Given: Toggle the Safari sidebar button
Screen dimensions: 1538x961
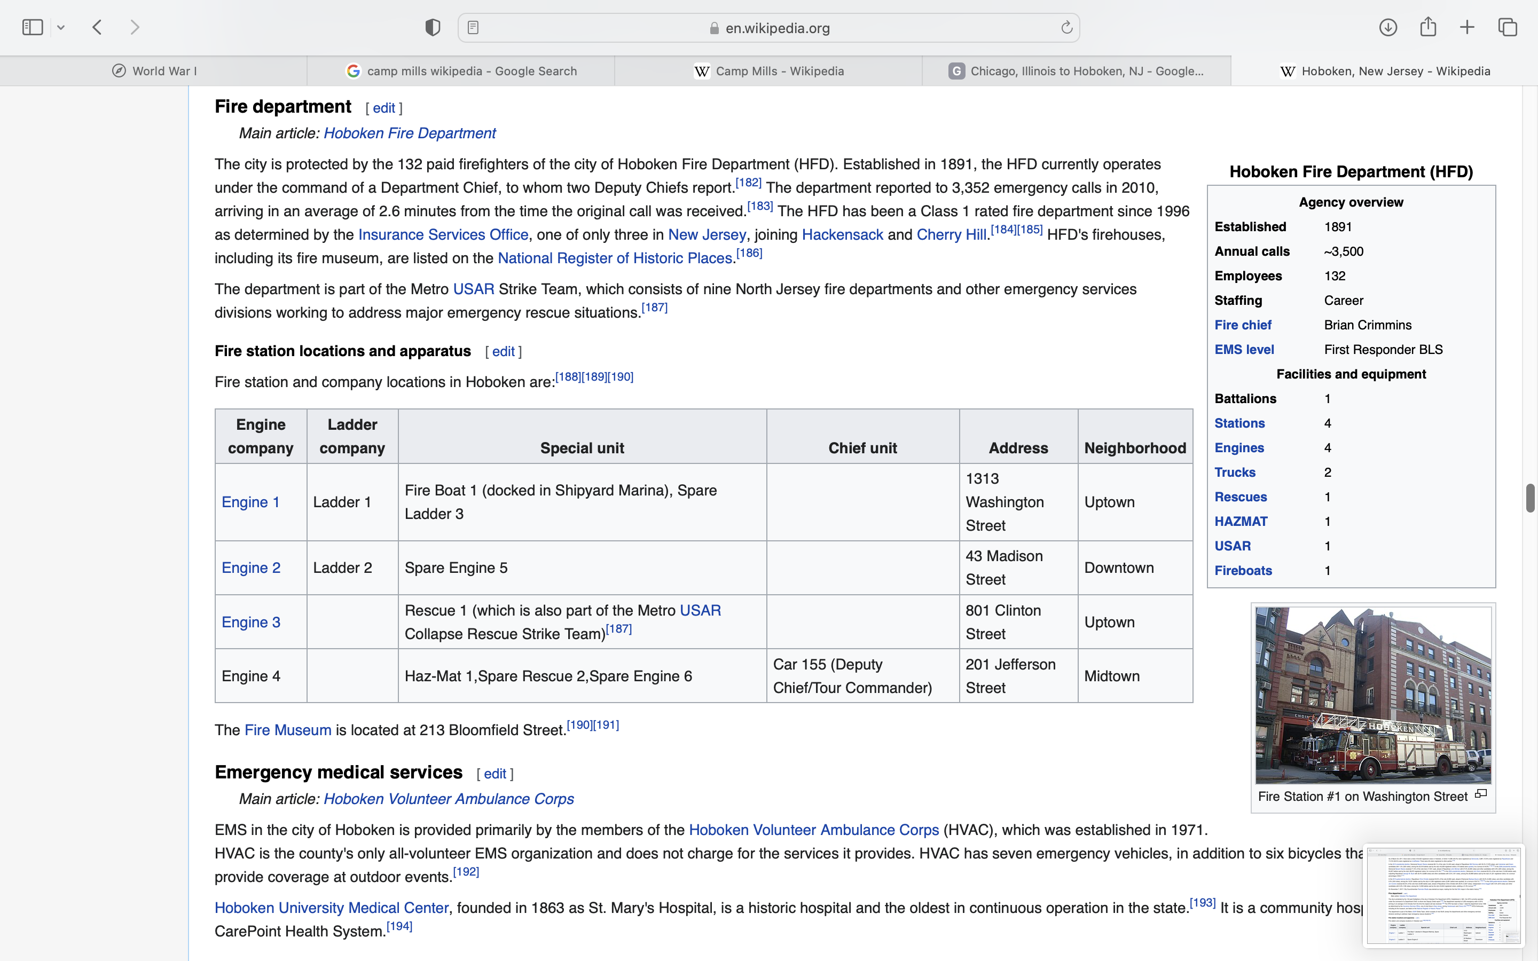Looking at the screenshot, I should pyautogui.click(x=33, y=27).
